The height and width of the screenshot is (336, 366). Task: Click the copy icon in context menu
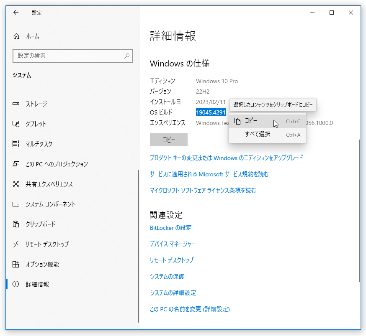237,121
